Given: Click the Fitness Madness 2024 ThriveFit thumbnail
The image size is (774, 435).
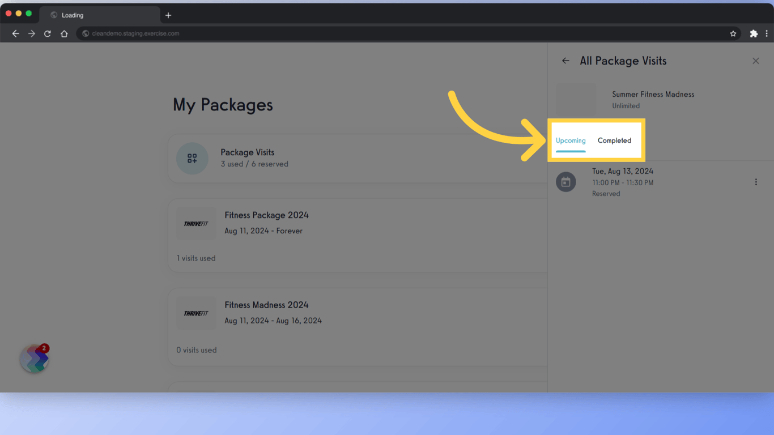Looking at the screenshot, I should pyautogui.click(x=196, y=313).
